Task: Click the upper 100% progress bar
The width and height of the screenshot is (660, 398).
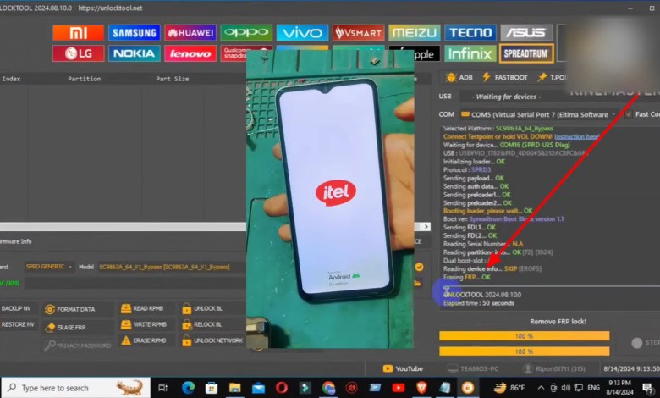Action: click(x=524, y=336)
